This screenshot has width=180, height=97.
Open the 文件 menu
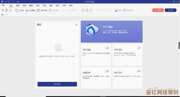tap(3, 5)
